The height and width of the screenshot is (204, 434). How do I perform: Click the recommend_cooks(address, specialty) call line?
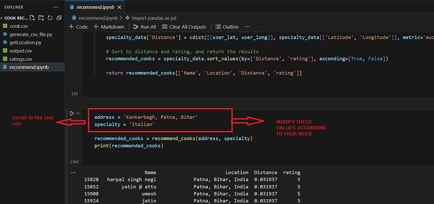click(174, 138)
